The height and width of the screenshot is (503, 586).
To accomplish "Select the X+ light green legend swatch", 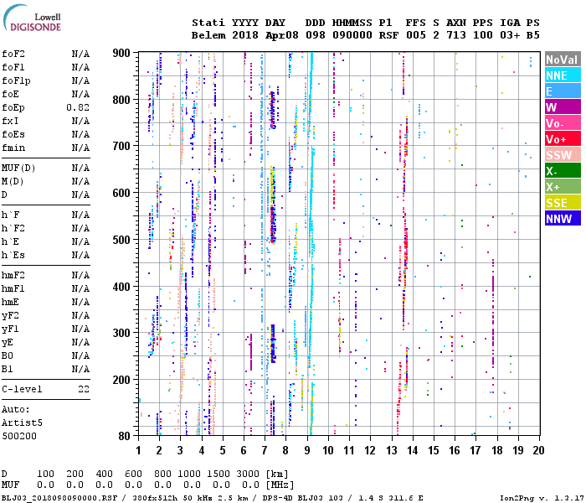I will tap(563, 187).
